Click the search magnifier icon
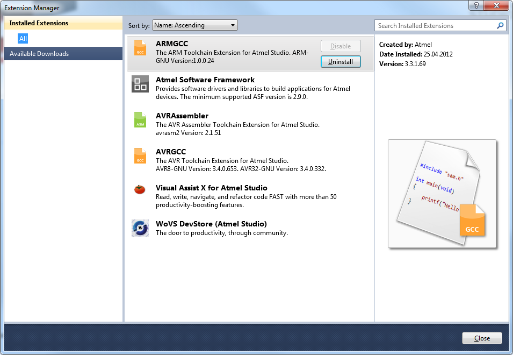This screenshot has width=513, height=355. point(500,25)
